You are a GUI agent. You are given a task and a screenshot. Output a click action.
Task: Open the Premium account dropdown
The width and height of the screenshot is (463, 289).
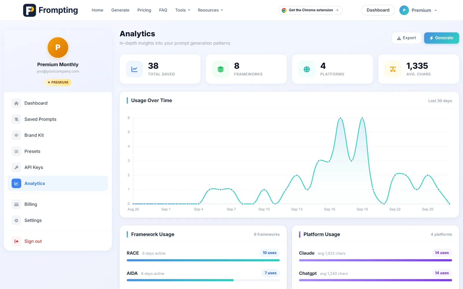418,10
